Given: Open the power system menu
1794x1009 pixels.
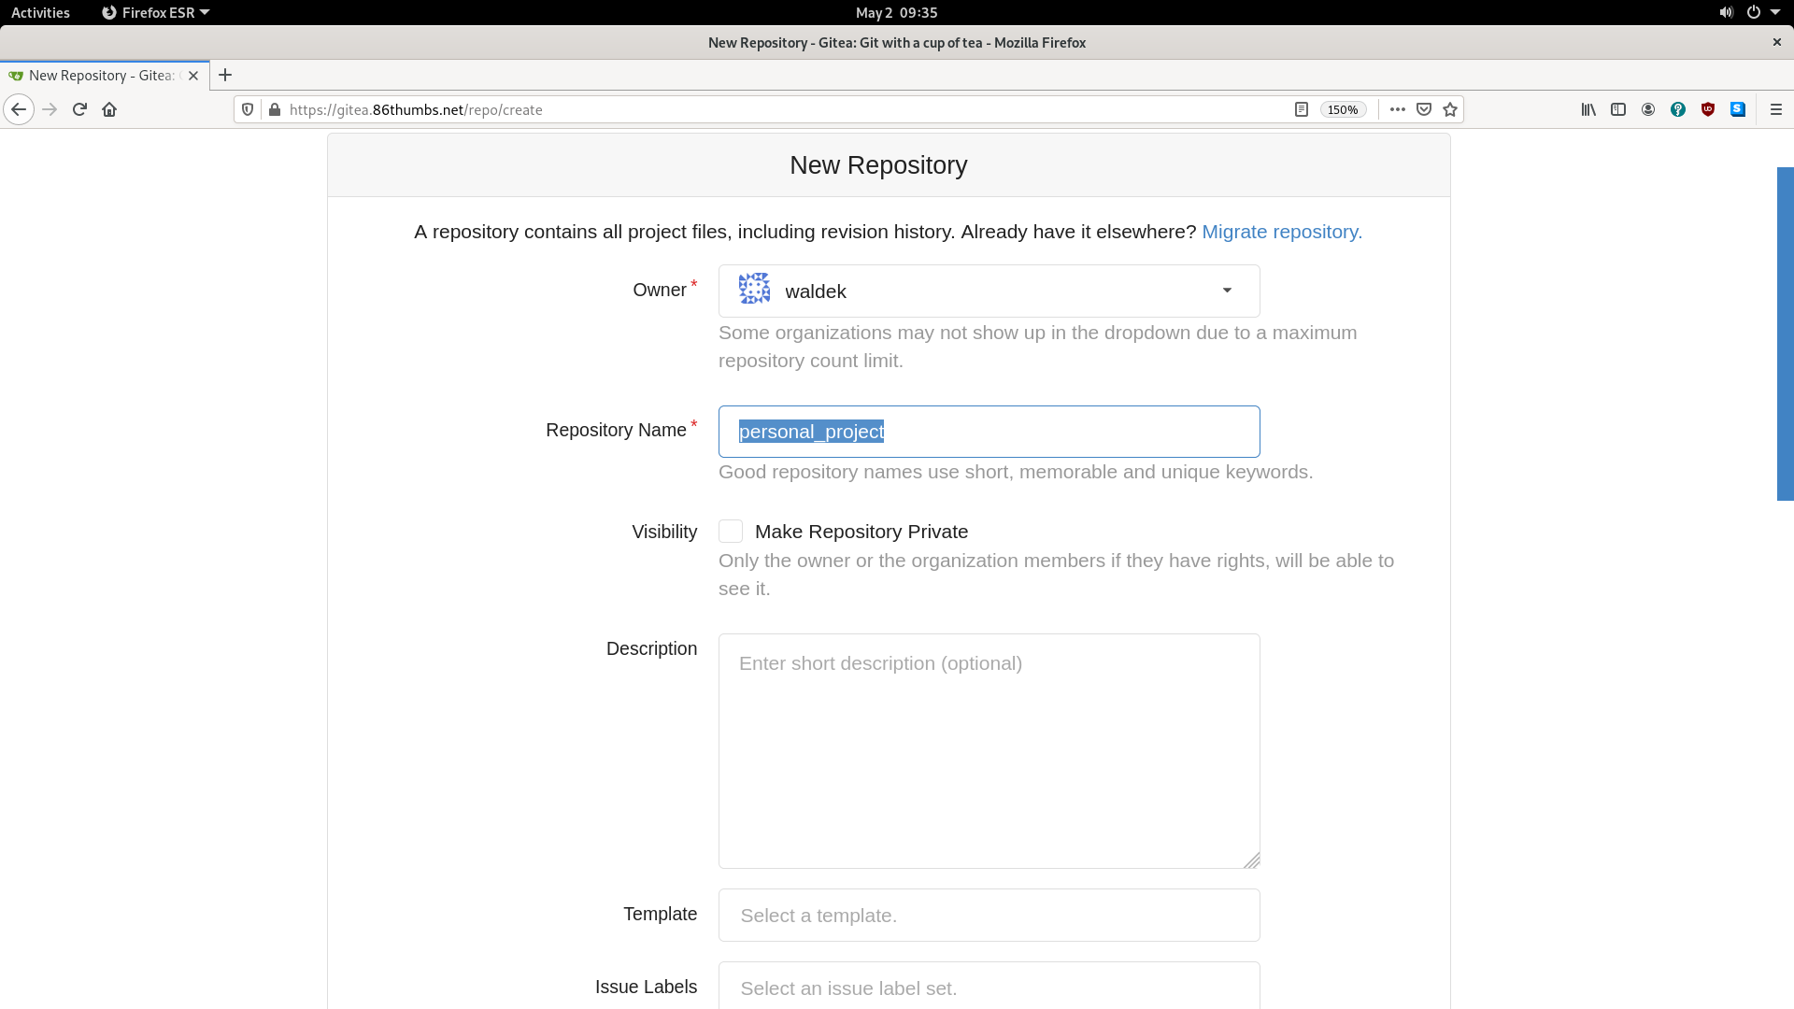Looking at the screenshot, I should (x=1754, y=12).
